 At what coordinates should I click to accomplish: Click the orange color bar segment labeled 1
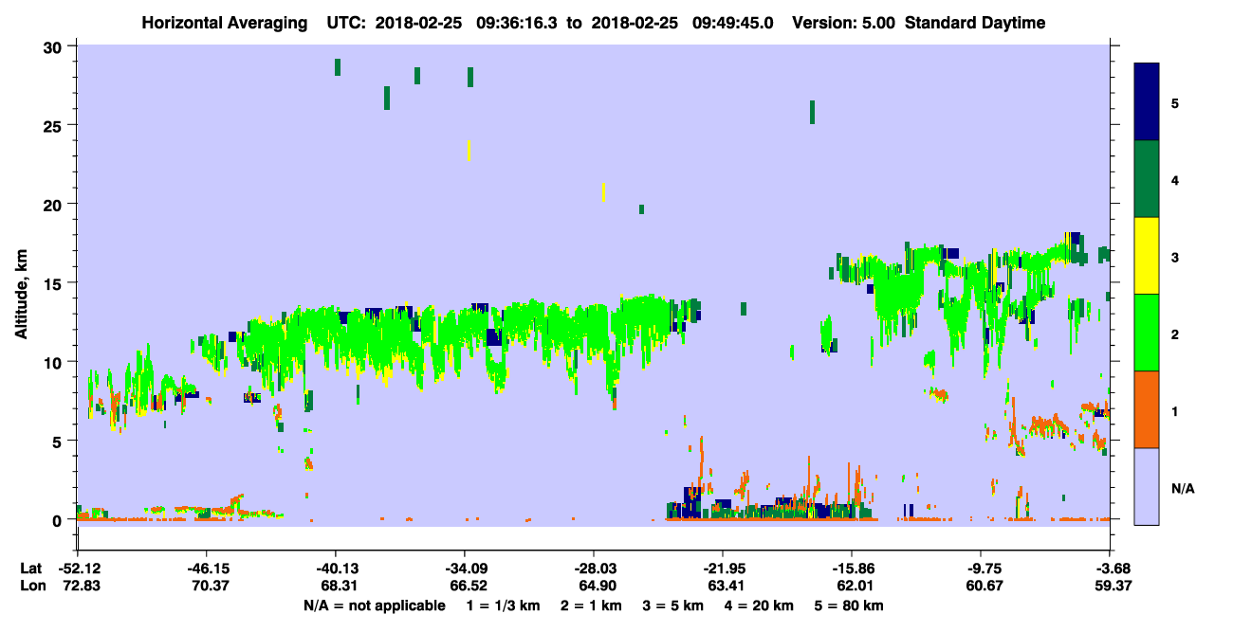(1147, 409)
